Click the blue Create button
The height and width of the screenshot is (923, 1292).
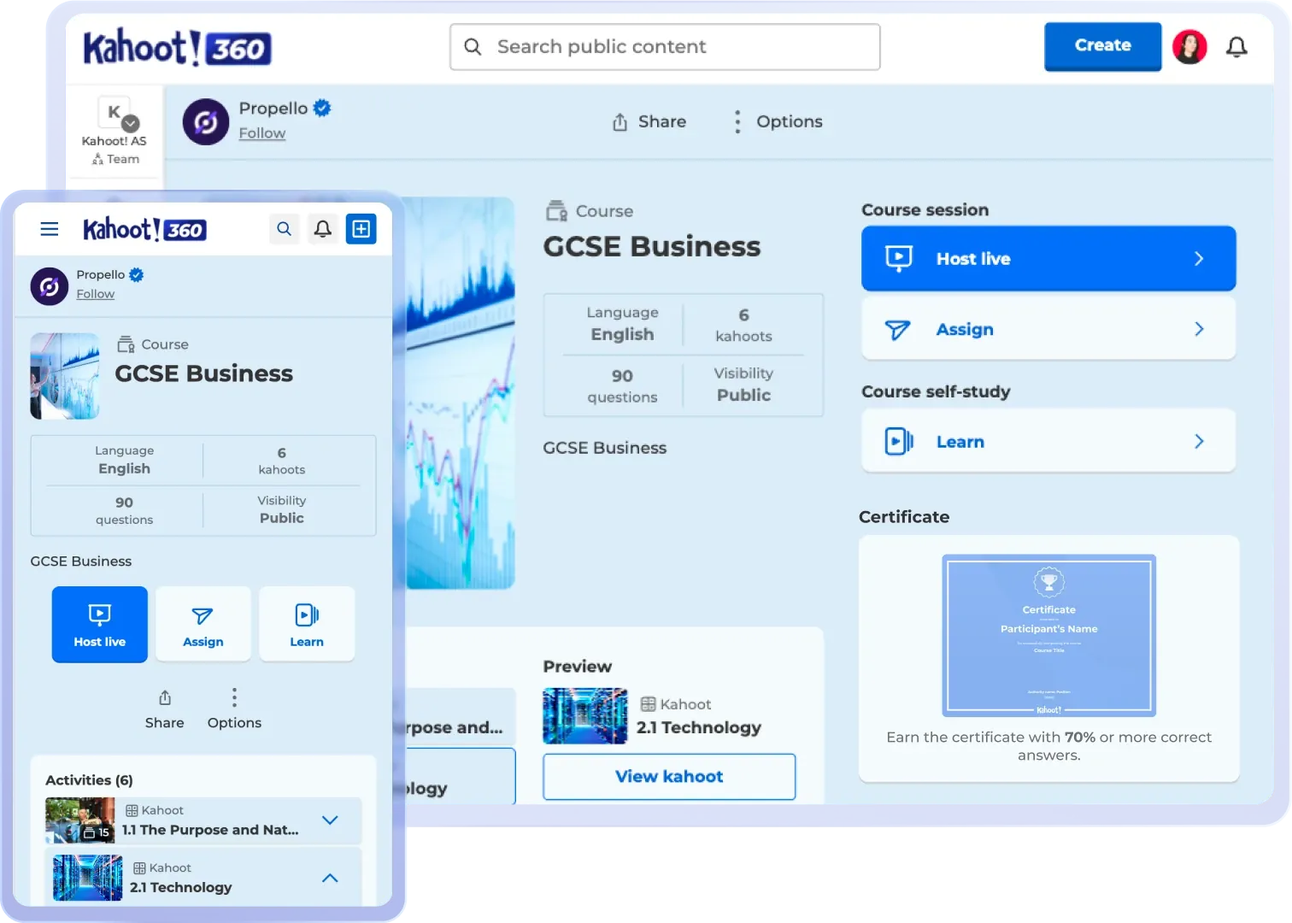(x=1102, y=46)
